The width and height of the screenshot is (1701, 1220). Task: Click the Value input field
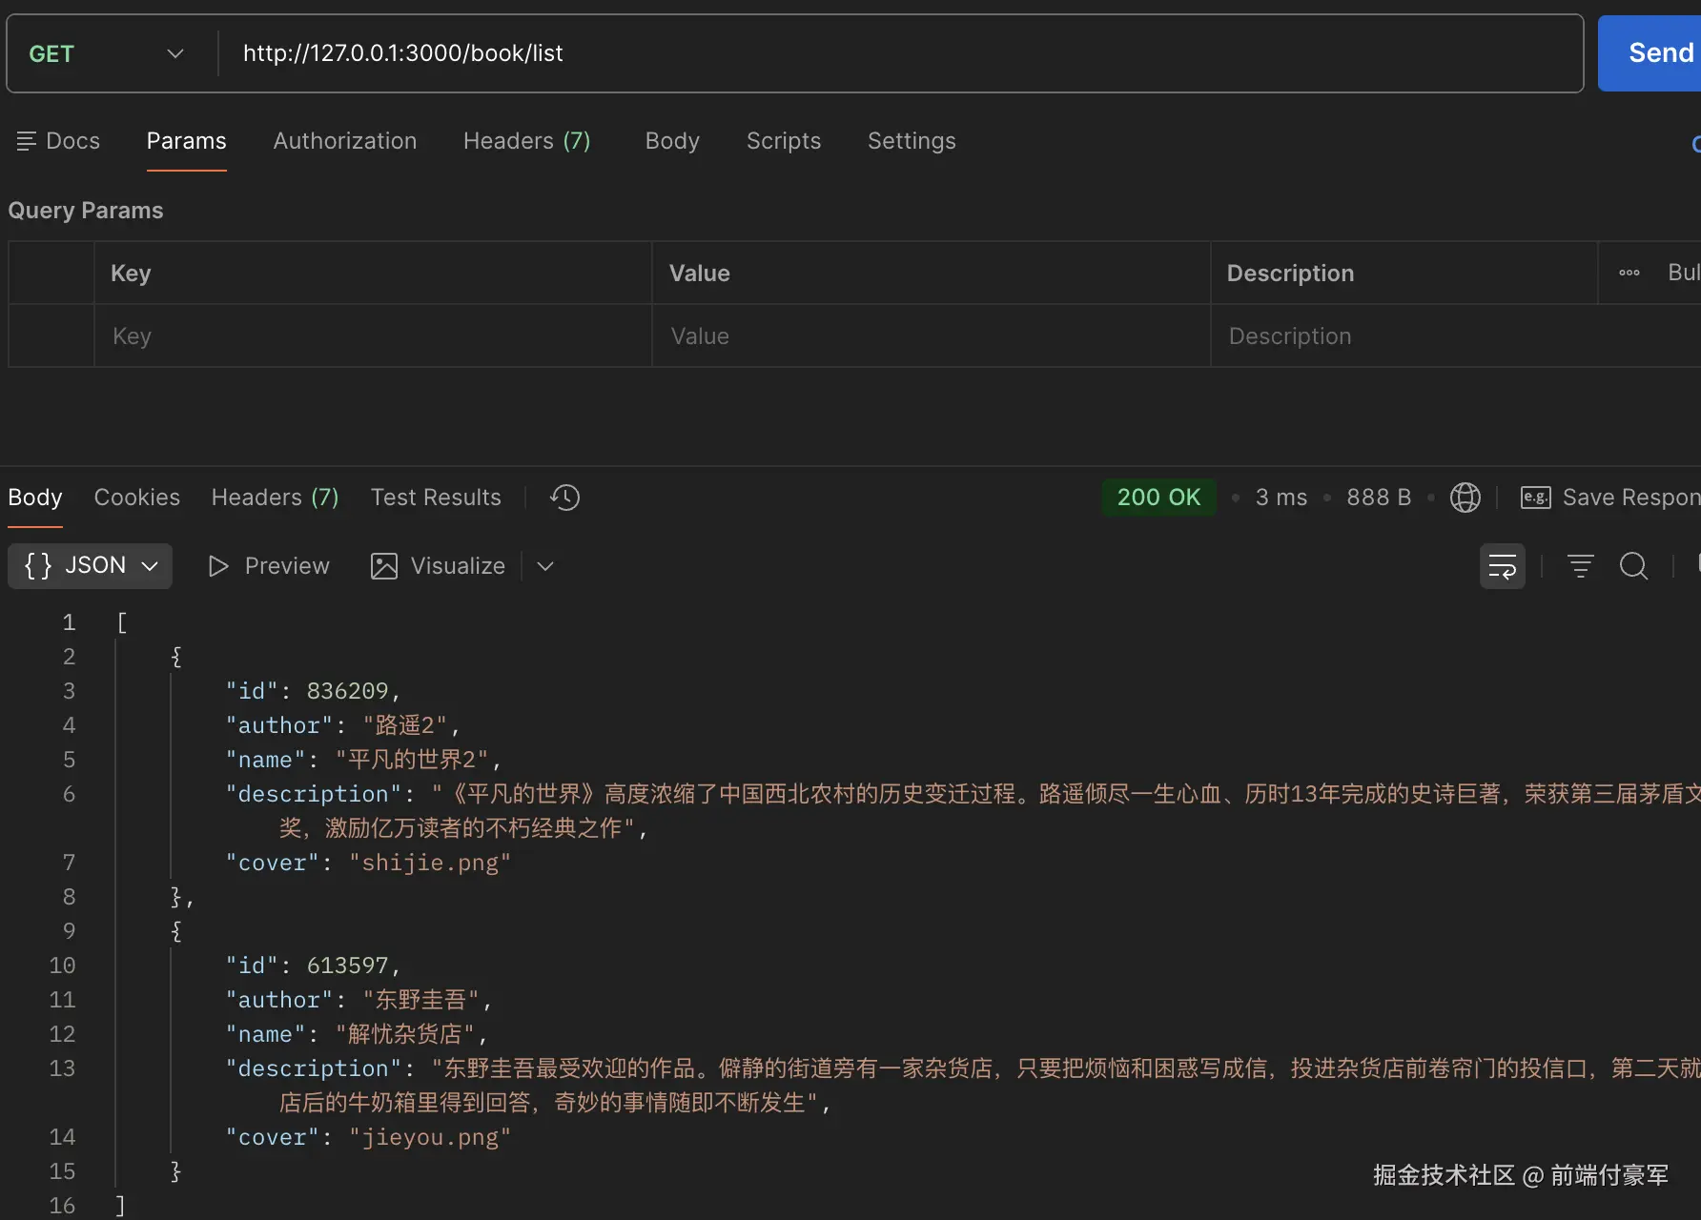pos(932,336)
